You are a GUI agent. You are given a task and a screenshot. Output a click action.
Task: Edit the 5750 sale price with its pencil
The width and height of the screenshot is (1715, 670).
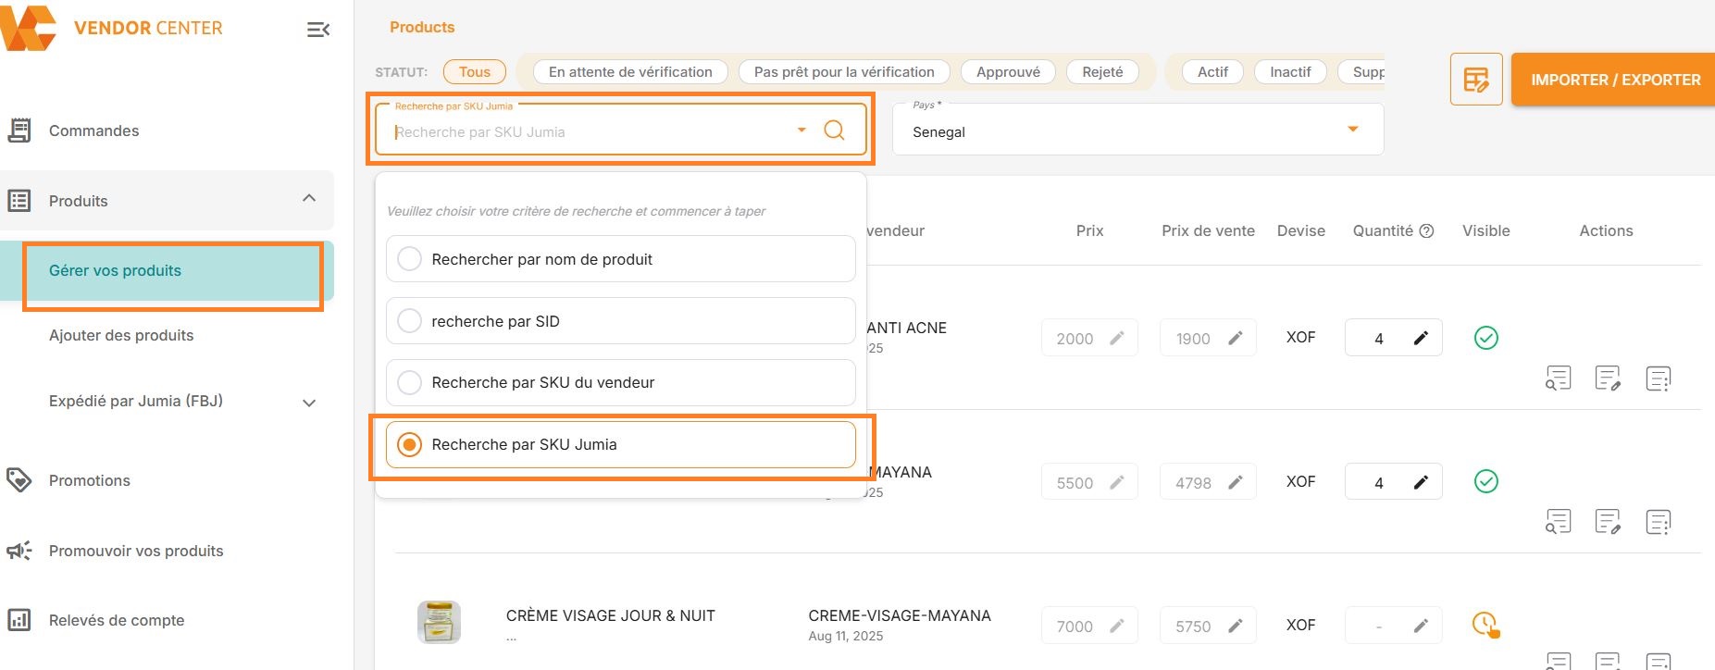click(x=1235, y=626)
